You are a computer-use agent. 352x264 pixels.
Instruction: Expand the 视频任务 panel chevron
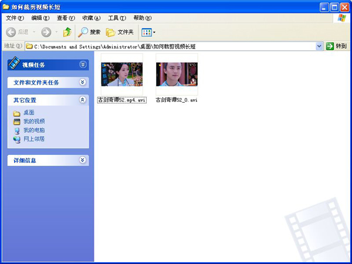[83, 65]
